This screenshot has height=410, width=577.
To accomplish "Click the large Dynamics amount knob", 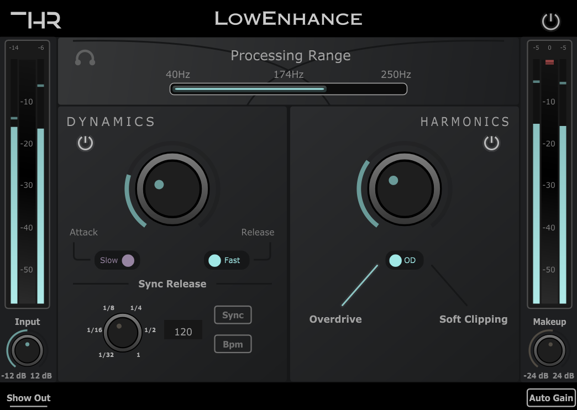I will 172,189.
